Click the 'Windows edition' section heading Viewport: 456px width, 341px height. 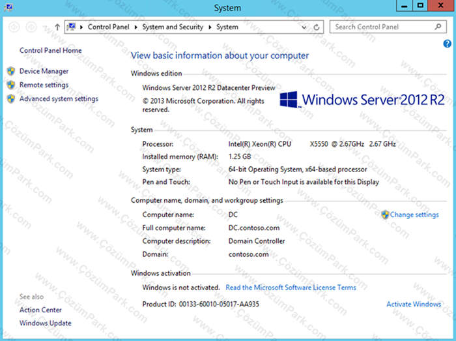click(156, 73)
